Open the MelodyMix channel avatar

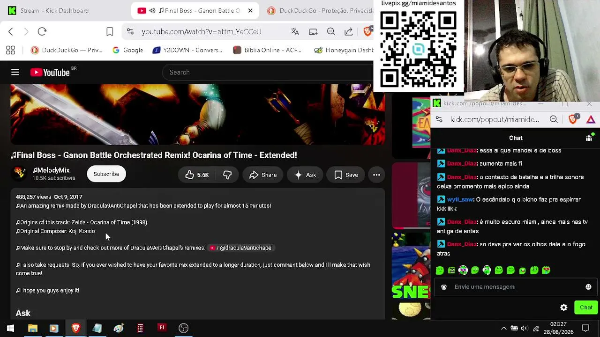(20, 174)
